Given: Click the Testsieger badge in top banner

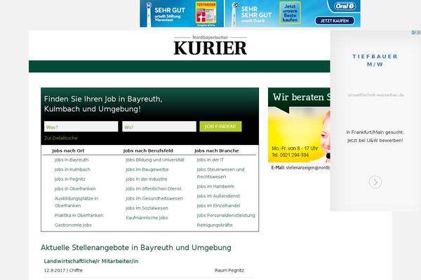Looking at the screenshot, I should click(x=206, y=13).
